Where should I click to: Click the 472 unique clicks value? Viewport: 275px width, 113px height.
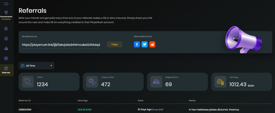[x=106, y=85]
